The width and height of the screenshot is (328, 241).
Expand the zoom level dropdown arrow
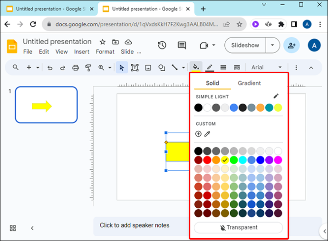[110, 67]
